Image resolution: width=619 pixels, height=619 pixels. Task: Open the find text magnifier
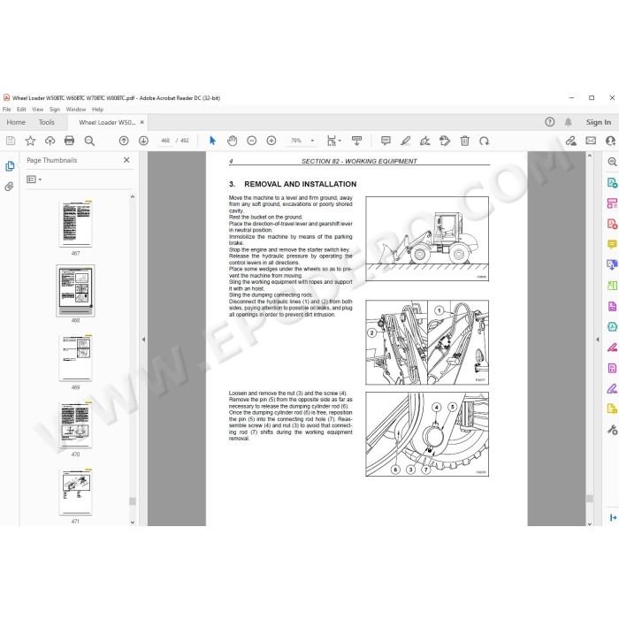pyautogui.click(x=89, y=141)
